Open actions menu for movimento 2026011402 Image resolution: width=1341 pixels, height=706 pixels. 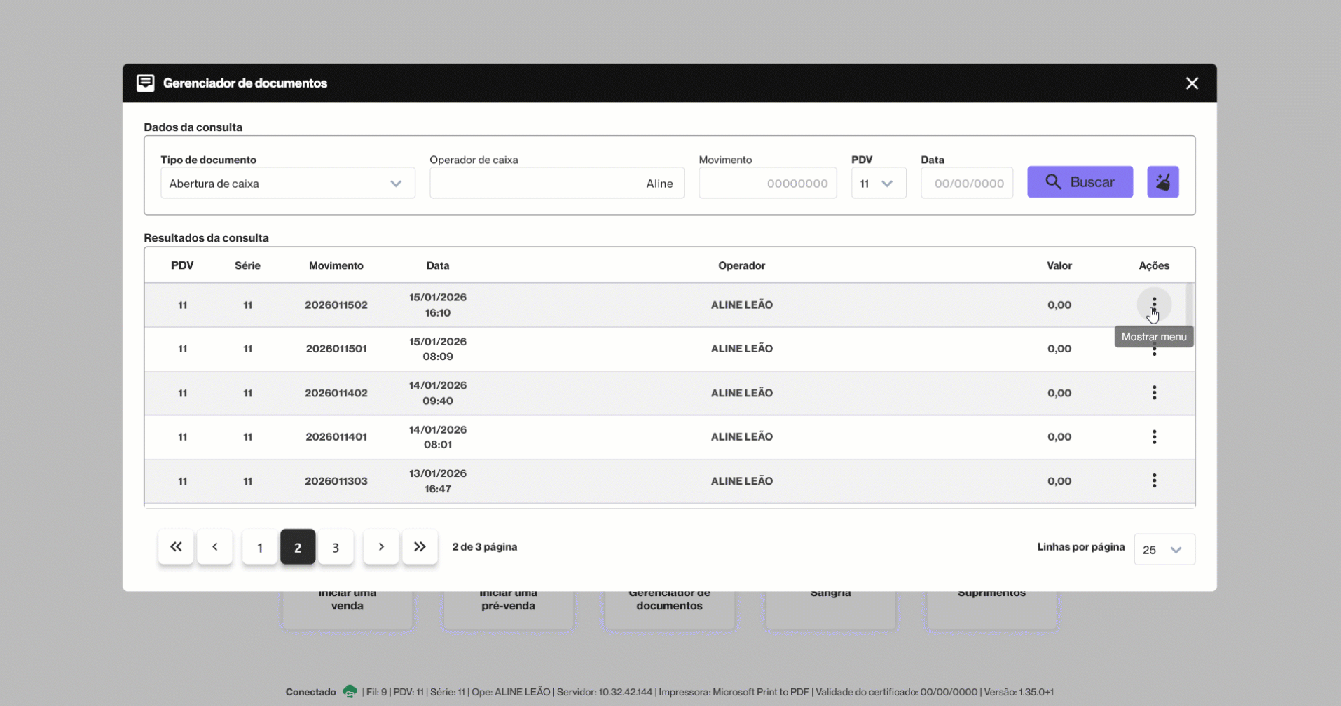pos(1153,393)
